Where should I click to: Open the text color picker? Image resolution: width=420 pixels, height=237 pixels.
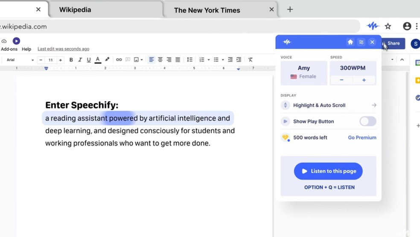pyautogui.click(x=98, y=60)
